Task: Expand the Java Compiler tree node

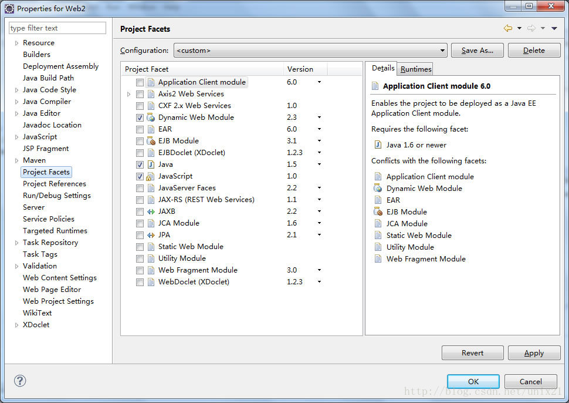Action: 16,102
